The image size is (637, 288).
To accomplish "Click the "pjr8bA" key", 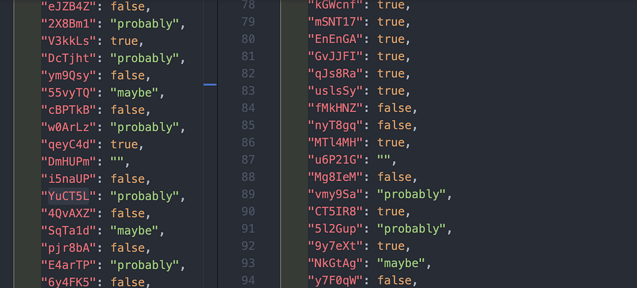I will 68,248.
